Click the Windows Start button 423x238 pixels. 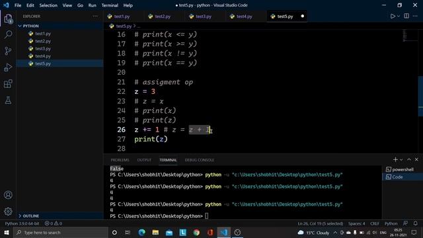(6, 232)
